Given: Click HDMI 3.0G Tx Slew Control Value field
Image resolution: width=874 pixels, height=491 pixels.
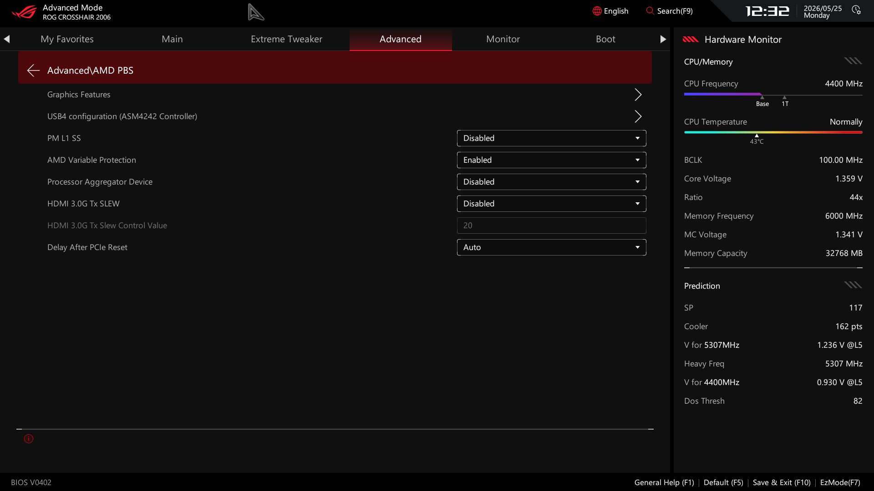Looking at the screenshot, I should click(551, 225).
